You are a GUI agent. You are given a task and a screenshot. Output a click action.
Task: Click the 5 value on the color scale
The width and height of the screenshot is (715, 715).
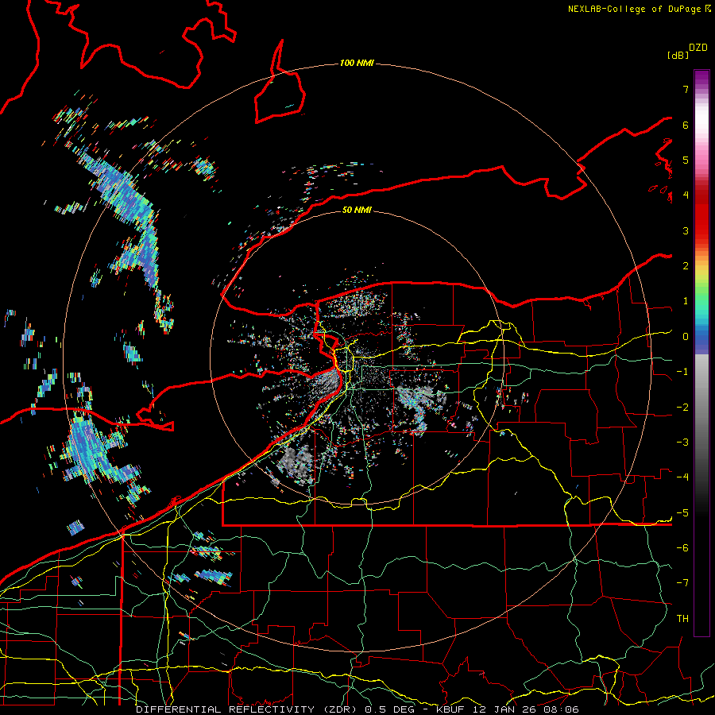[x=686, y=160]
